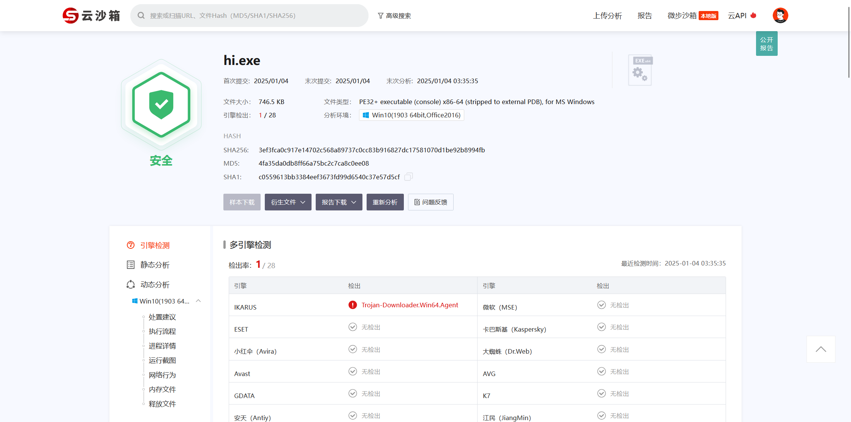Click the 引擎检测 sidebar icon
The height and width of the screenshot is (422, 851).
tap(131, 245)
